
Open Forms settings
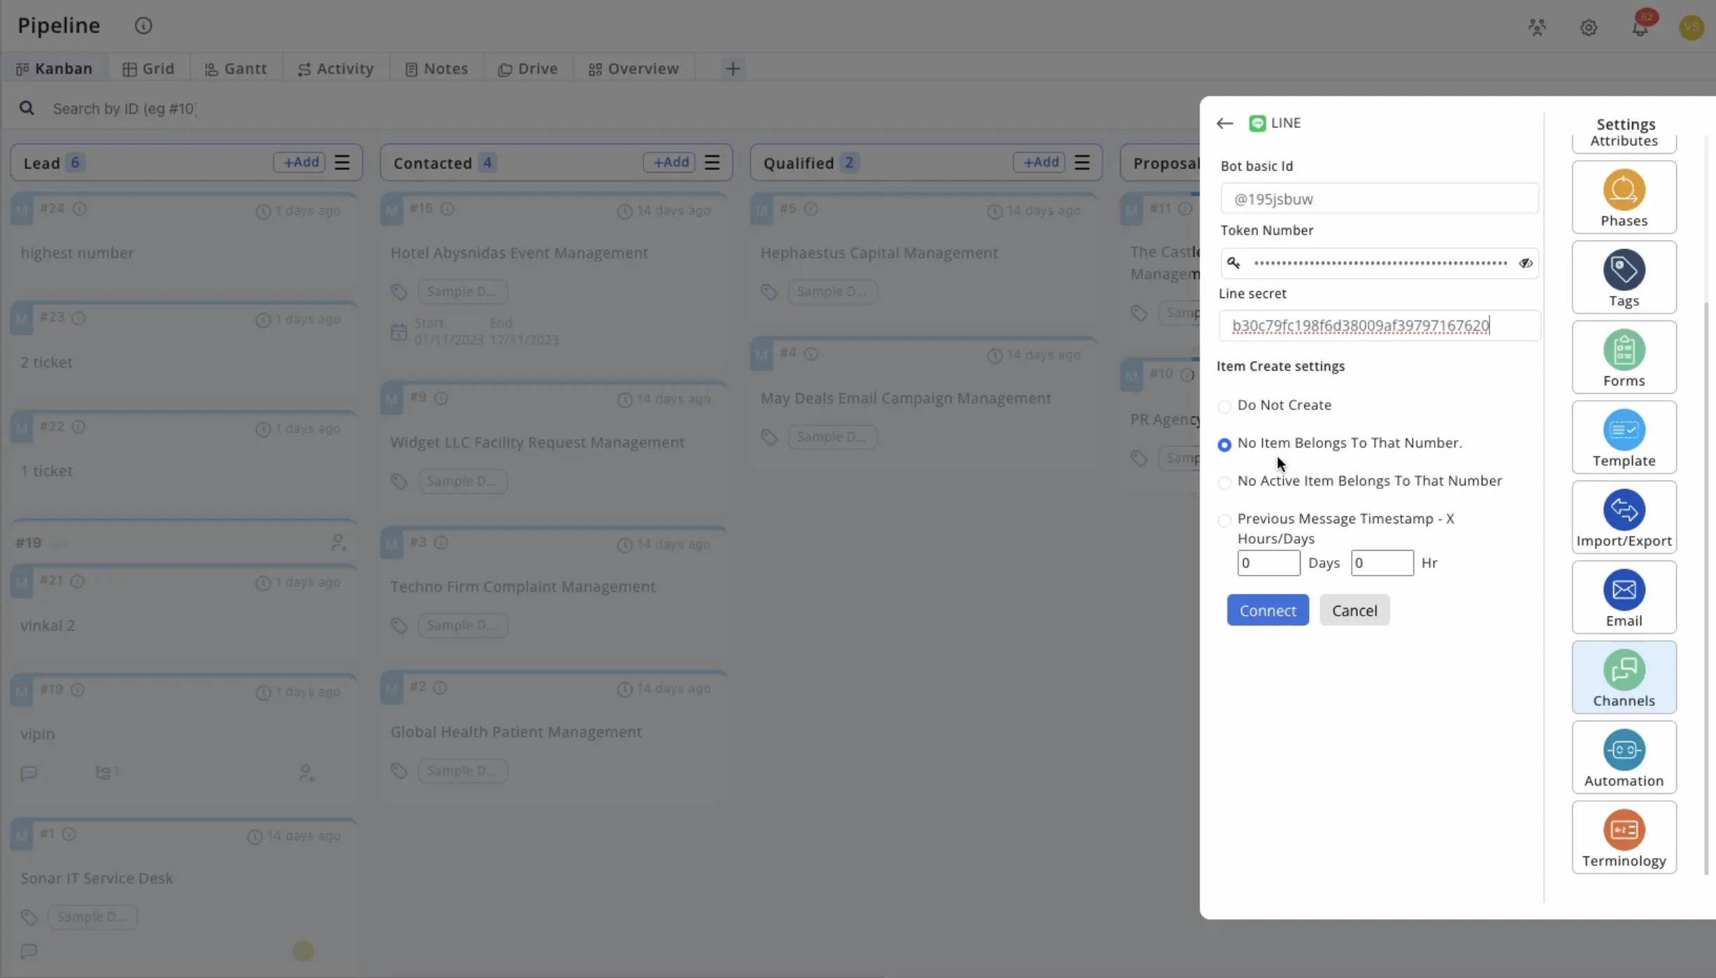(x=1624, y=357)
